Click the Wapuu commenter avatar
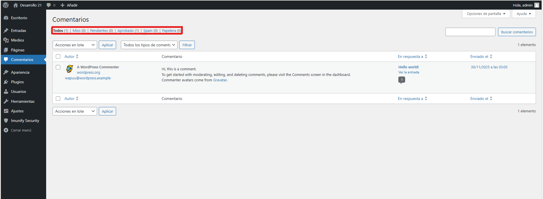543x199 pixels. [69, 69]
